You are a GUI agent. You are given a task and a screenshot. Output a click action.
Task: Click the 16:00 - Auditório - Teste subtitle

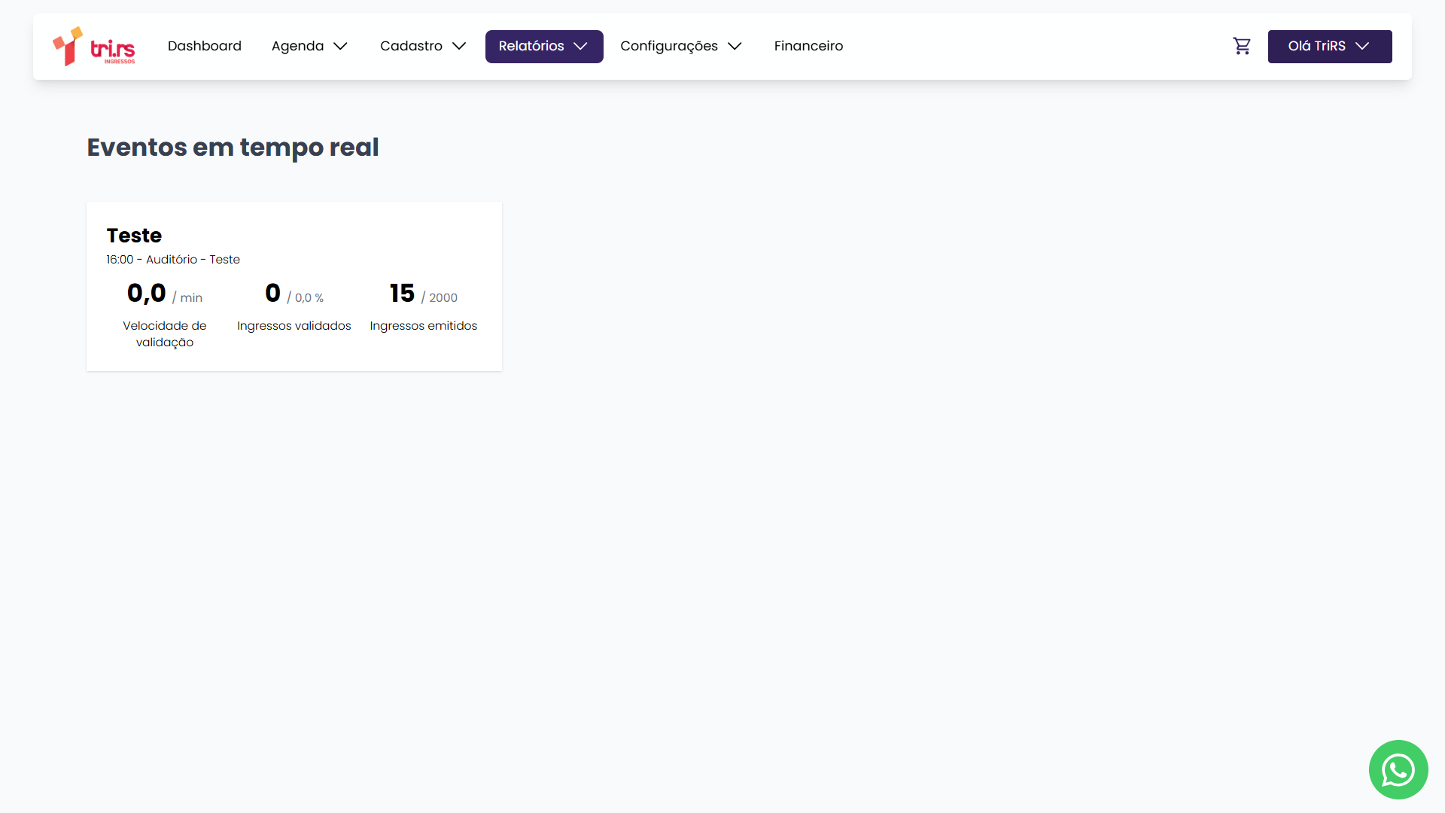[x=173, y=260]
